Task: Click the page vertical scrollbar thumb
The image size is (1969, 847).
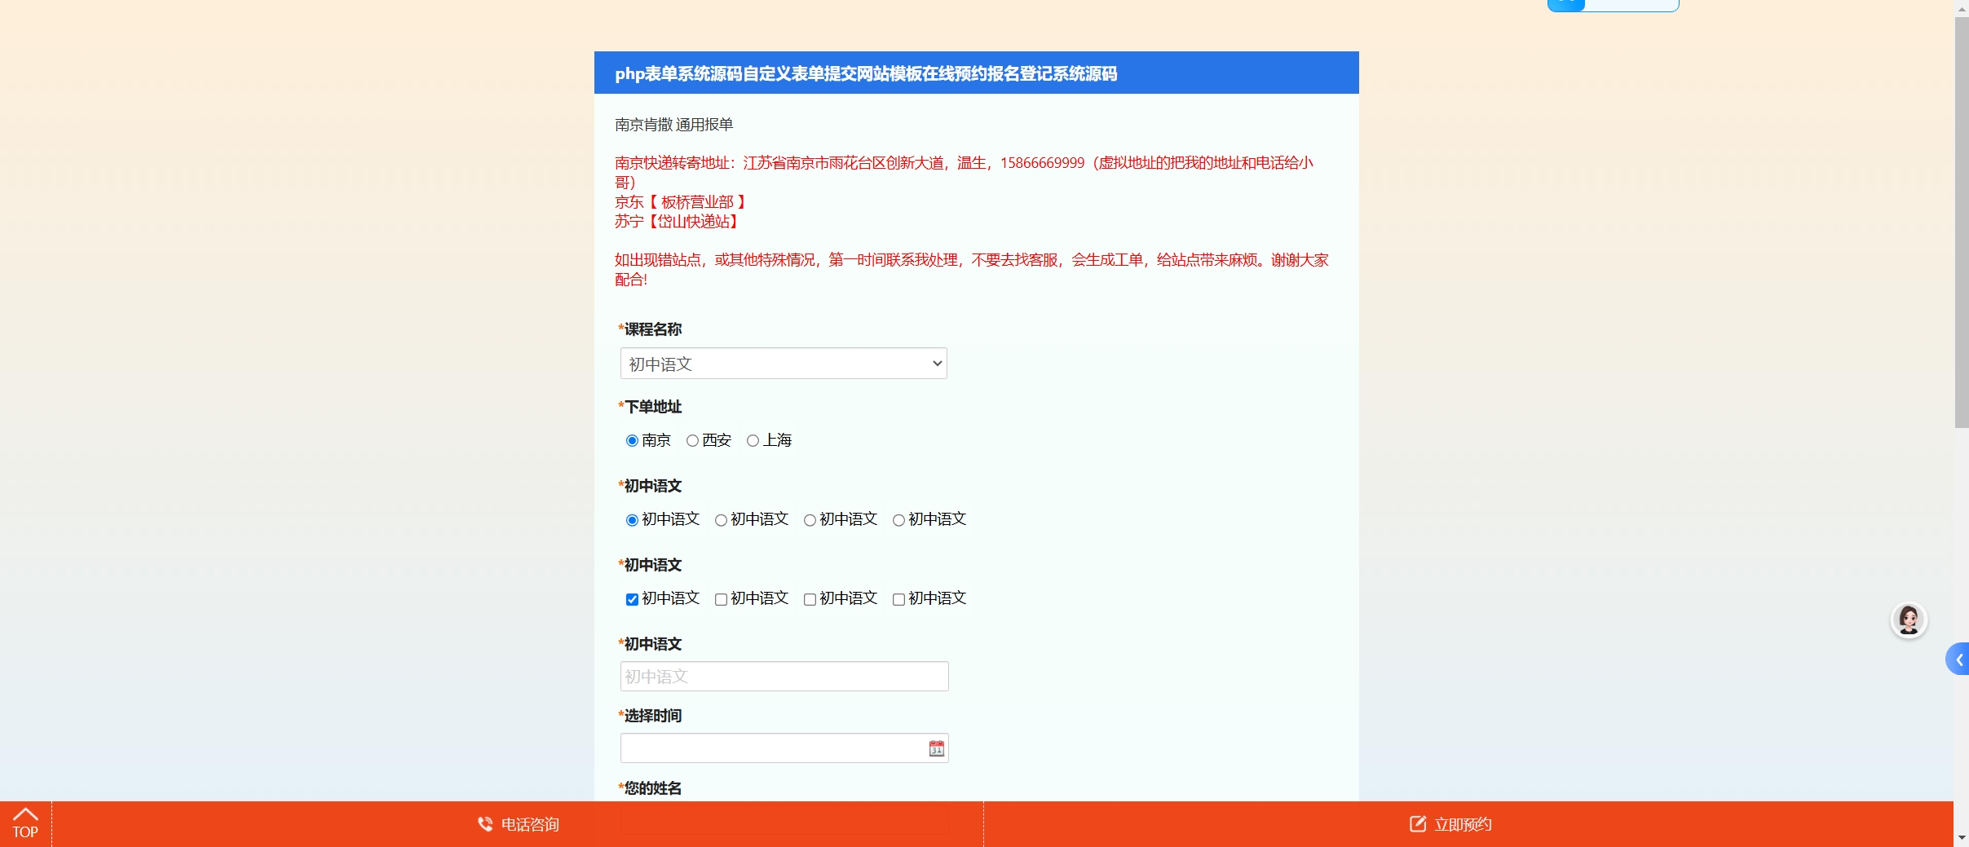Action: pyautogui.click(x=1961, y=220)
